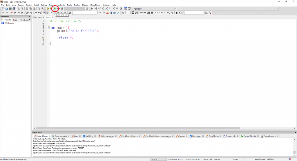This screenshot has height=161, width=297.
Task: Paste clipboard using toolbar icon
Action: 34,9
